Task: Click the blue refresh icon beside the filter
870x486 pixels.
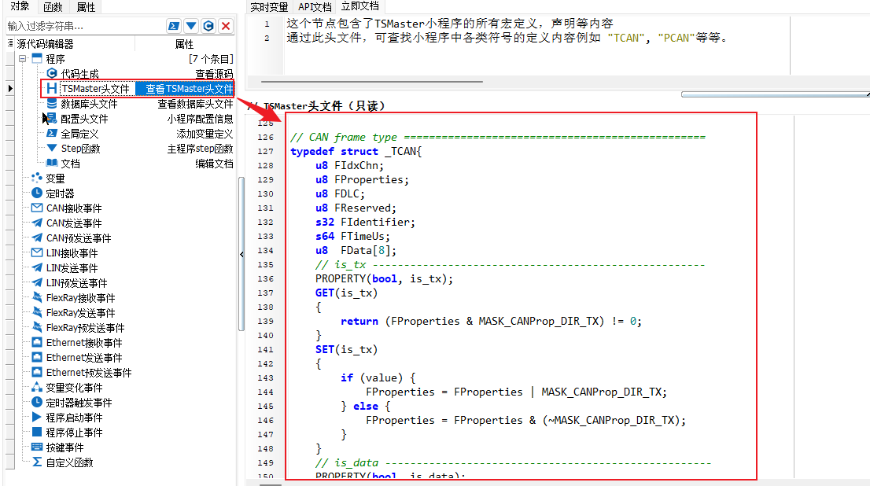Action: (208, 25)
